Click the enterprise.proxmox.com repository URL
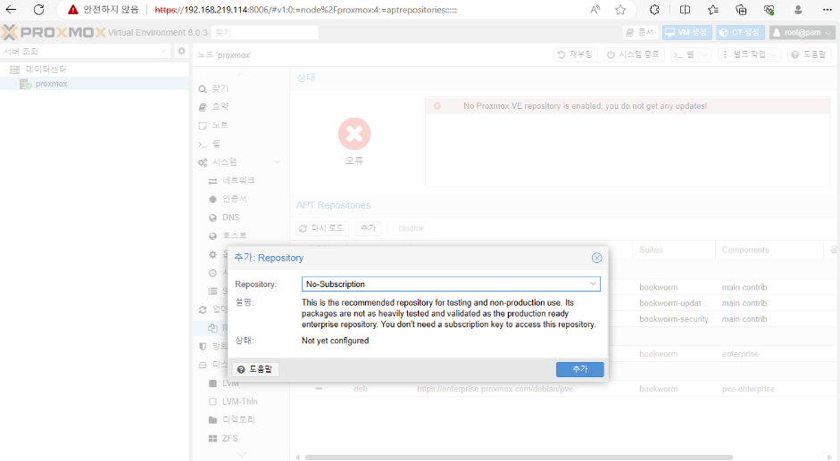Viewport: 840px width, 461px height. point(495,390)
